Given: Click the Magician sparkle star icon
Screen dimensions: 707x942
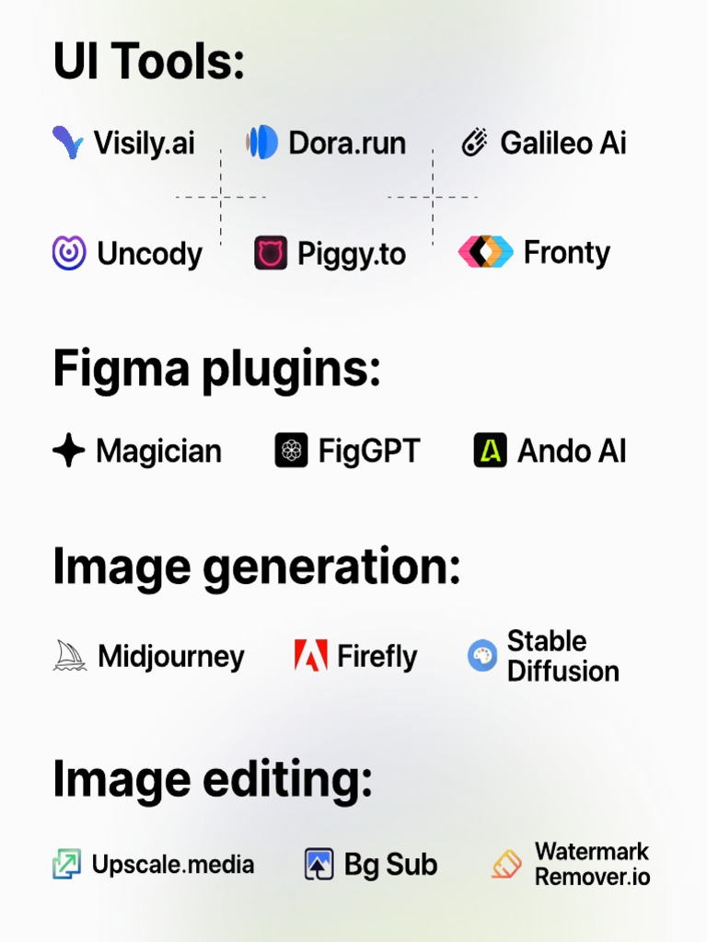Looking at the screenshot, I should 69,451.
